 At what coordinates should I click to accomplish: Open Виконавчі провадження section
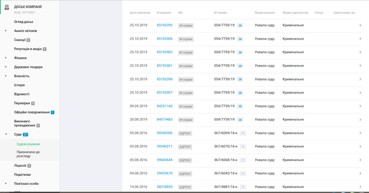25,123
